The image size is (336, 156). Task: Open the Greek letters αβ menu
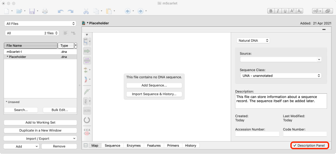click(x=317, y=11)
